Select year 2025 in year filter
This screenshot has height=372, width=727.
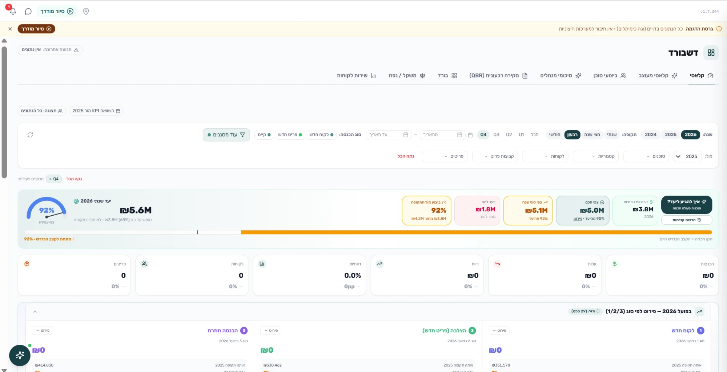(671, 135)
